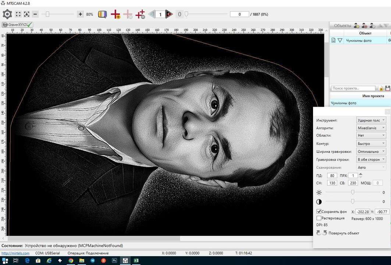The height and width of the screenshot is (265, 391).
Task: Click the brightness slider handle
Action: pyautogui.click(x=353, y=192)
